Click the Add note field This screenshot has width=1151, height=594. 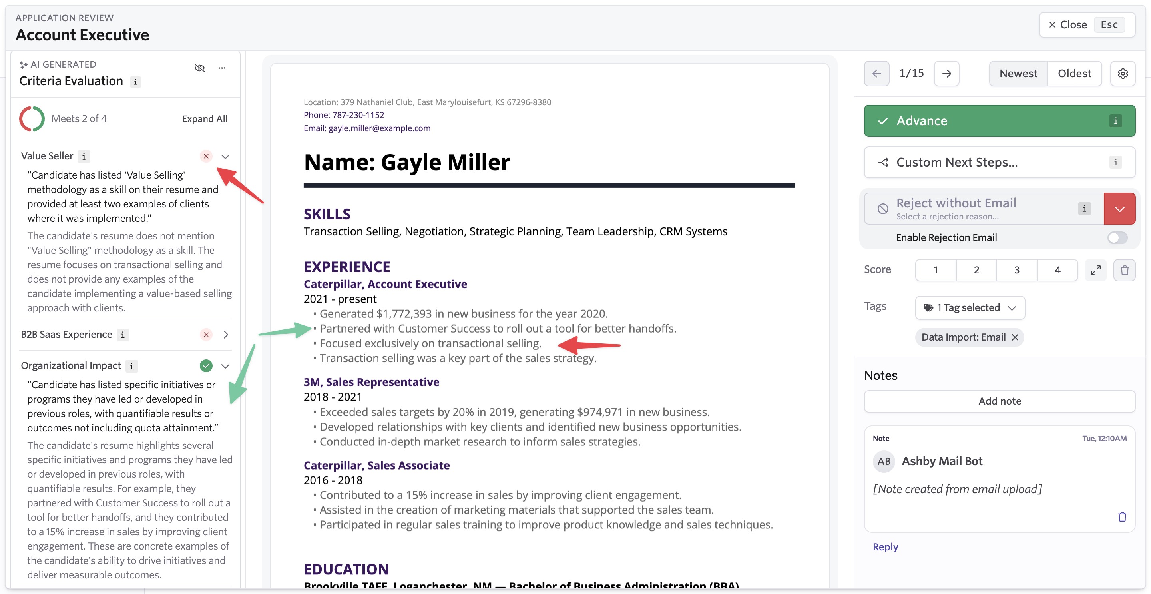click(x=999, y=401)
